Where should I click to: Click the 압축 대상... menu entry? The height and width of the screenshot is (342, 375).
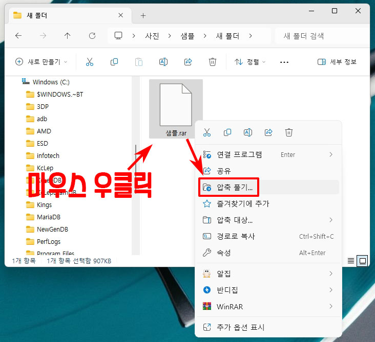[x=268, y=220]
